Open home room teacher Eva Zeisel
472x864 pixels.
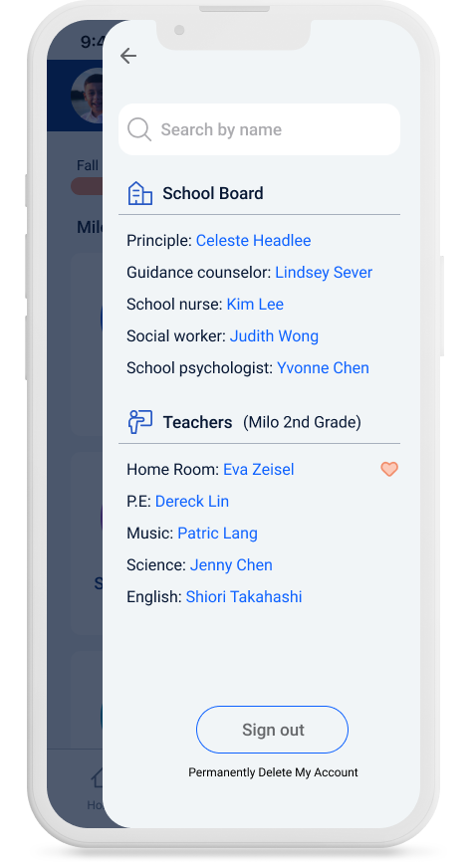click(x=258, y=470)
